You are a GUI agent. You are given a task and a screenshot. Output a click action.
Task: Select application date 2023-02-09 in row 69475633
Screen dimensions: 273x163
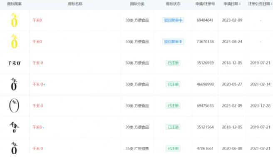coord(232,105)
